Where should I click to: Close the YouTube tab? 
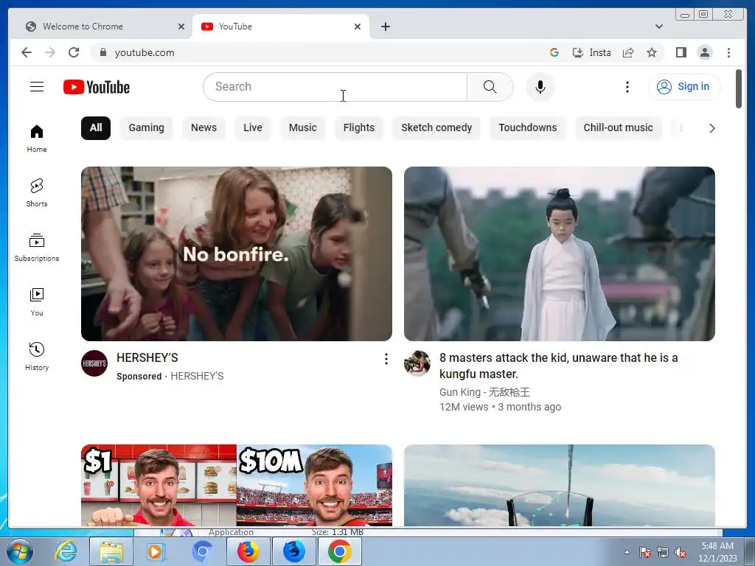(x=358, y=27)
